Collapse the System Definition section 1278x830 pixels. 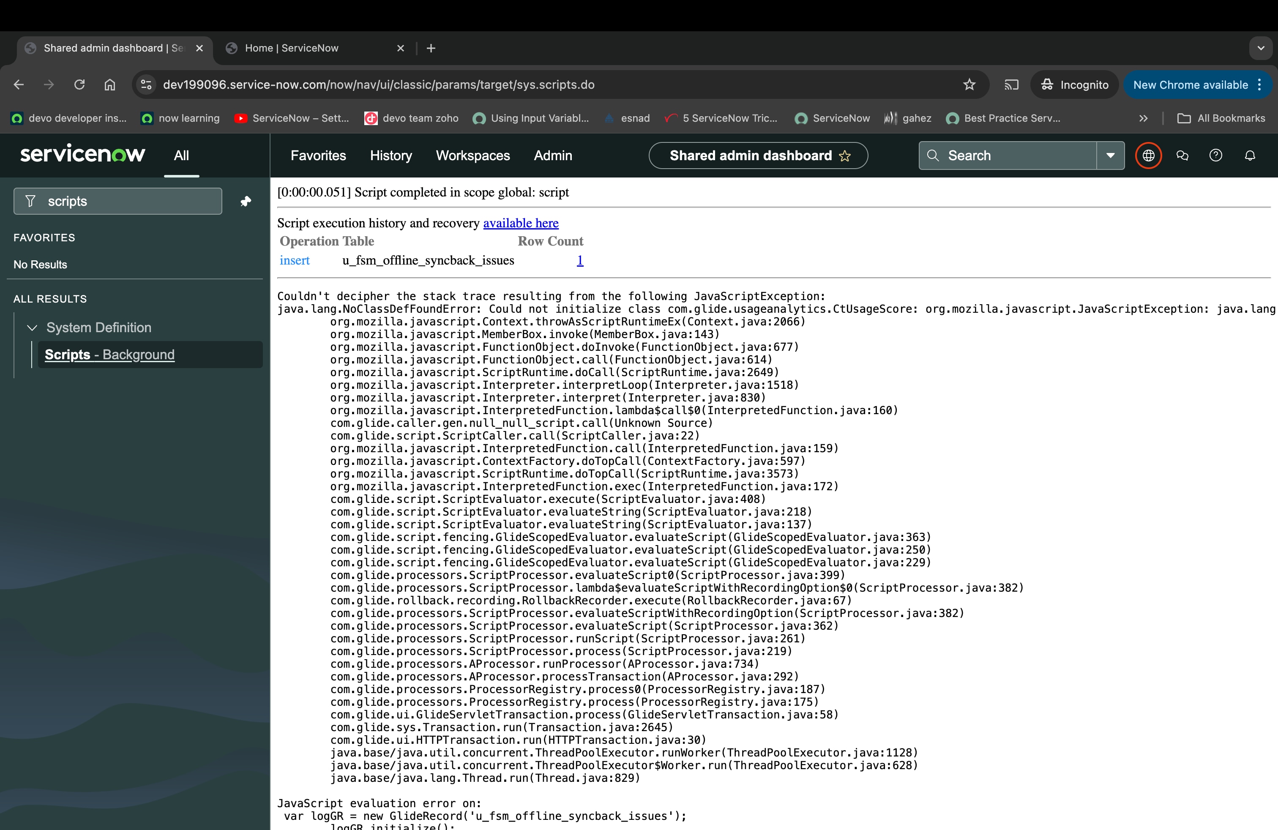(32, 328)
